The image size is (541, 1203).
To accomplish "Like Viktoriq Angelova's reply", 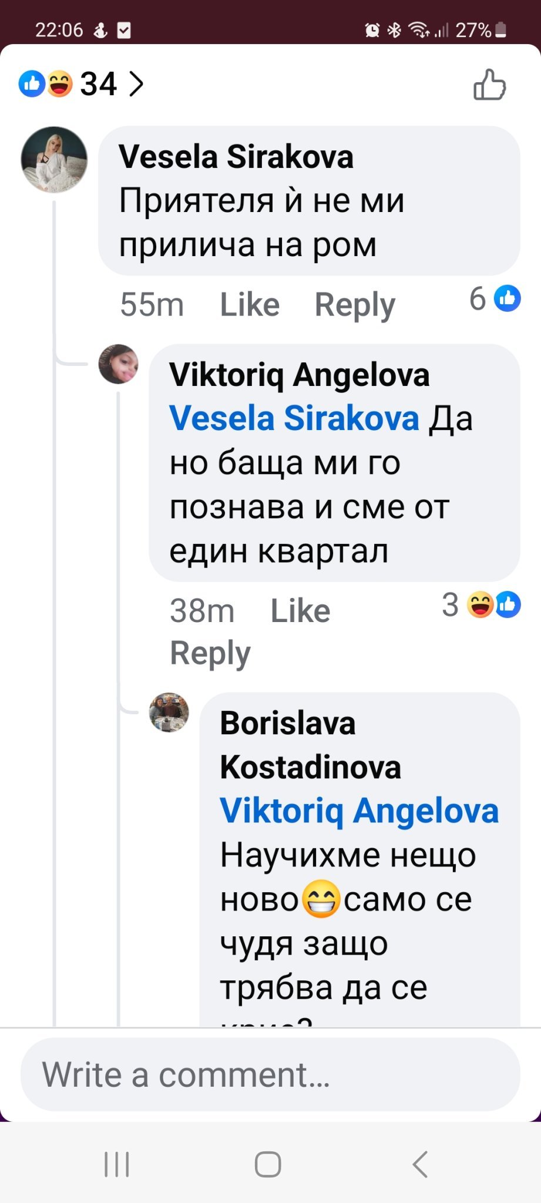I will (x=300, y=611).
